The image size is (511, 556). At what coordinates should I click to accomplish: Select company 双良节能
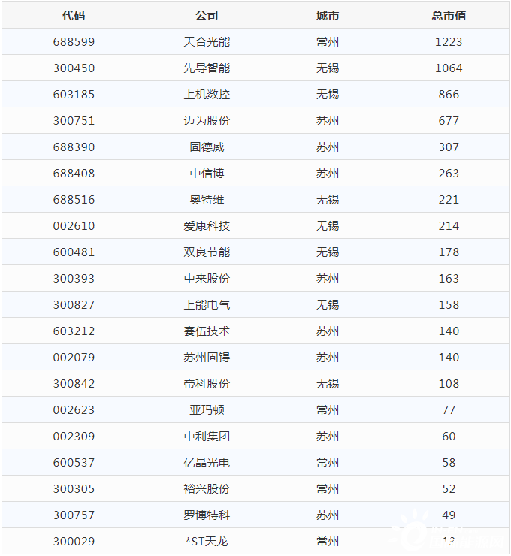(207, 252)
